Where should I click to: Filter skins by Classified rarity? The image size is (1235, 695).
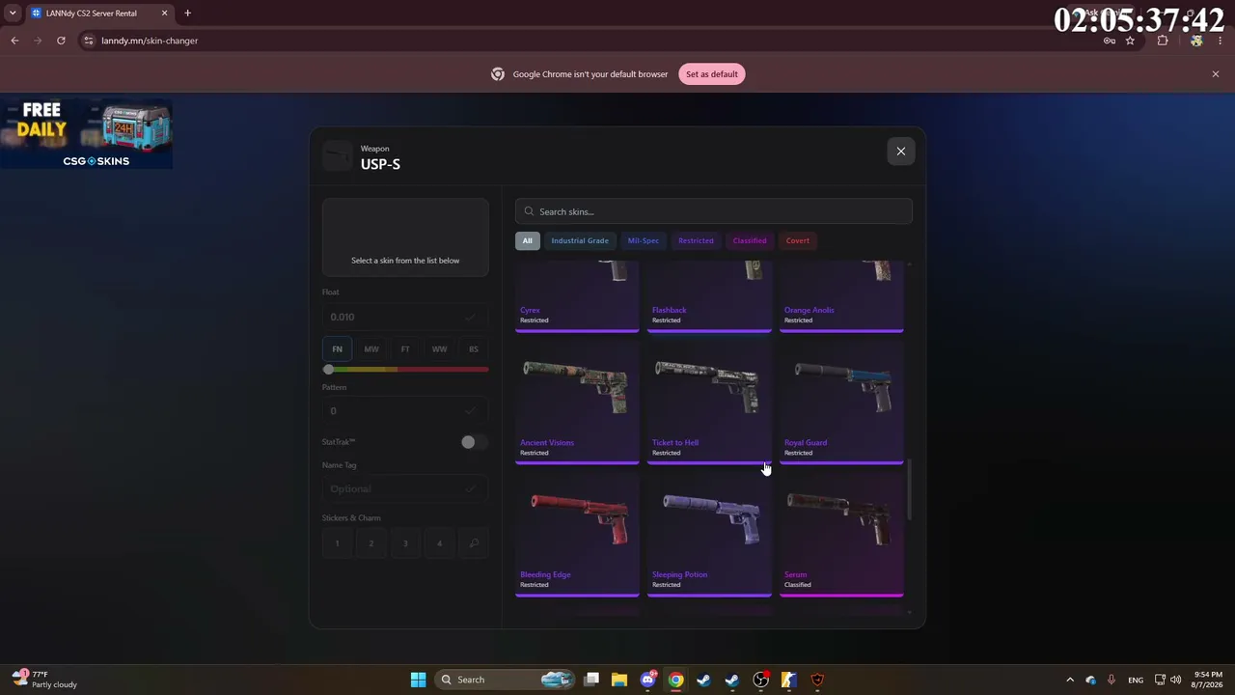click(x=750, y=240)
